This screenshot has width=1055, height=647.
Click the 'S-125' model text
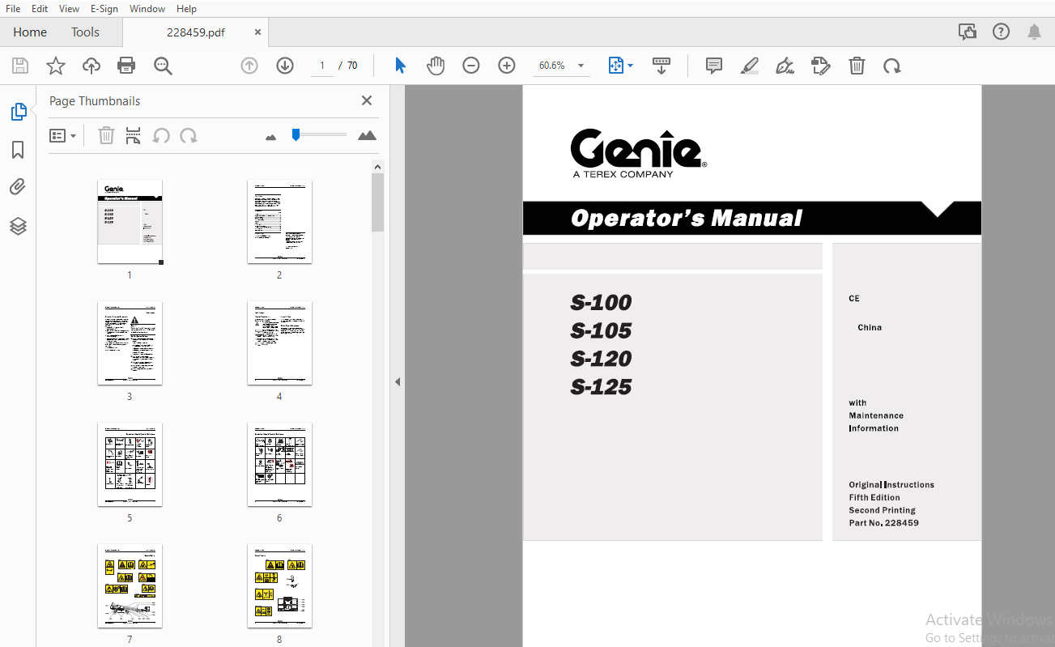pos(601,387)
